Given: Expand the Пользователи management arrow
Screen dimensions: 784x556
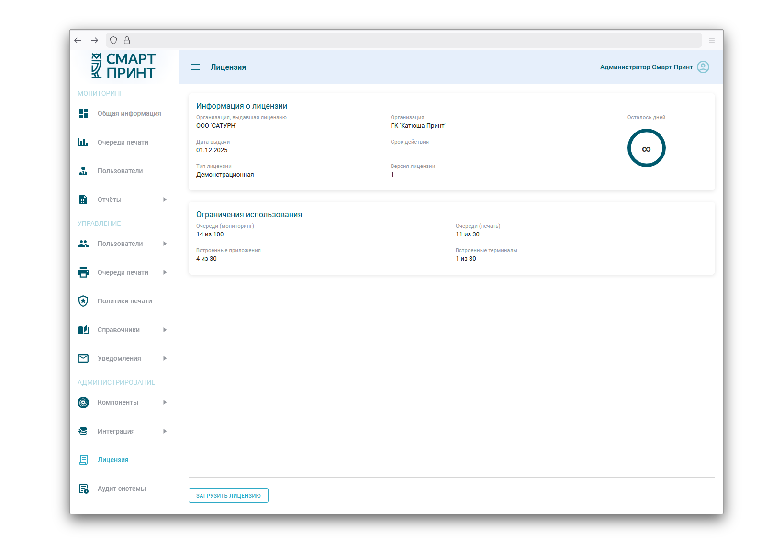Looking at the screenshot, I should pos(165,244).
